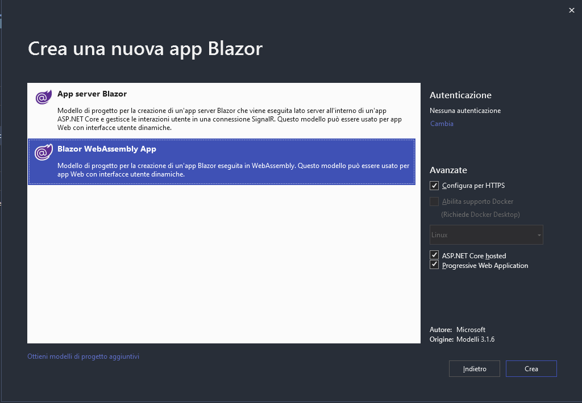Check Abilita supporto Docker
The width and height of the screenshot is (582, 403).
point(434,201)
